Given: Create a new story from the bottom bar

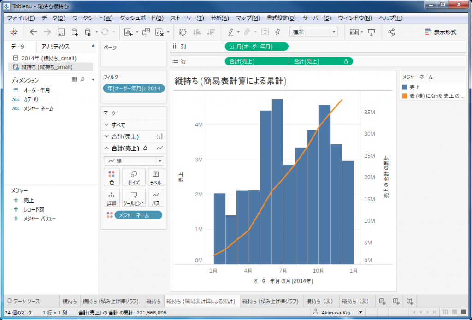Looking at the screenshot, I should pyautogui.click(x=410, y=300).
